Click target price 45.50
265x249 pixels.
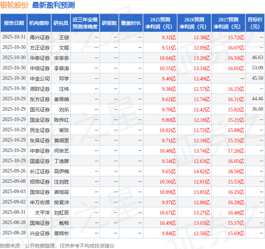(257, 78)
